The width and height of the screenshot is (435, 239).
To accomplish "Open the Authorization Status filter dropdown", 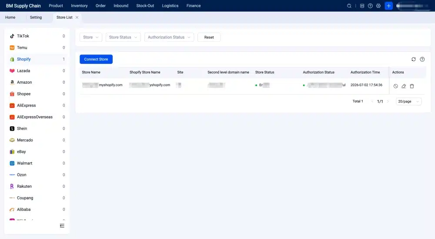I will [x=169, y=37].
